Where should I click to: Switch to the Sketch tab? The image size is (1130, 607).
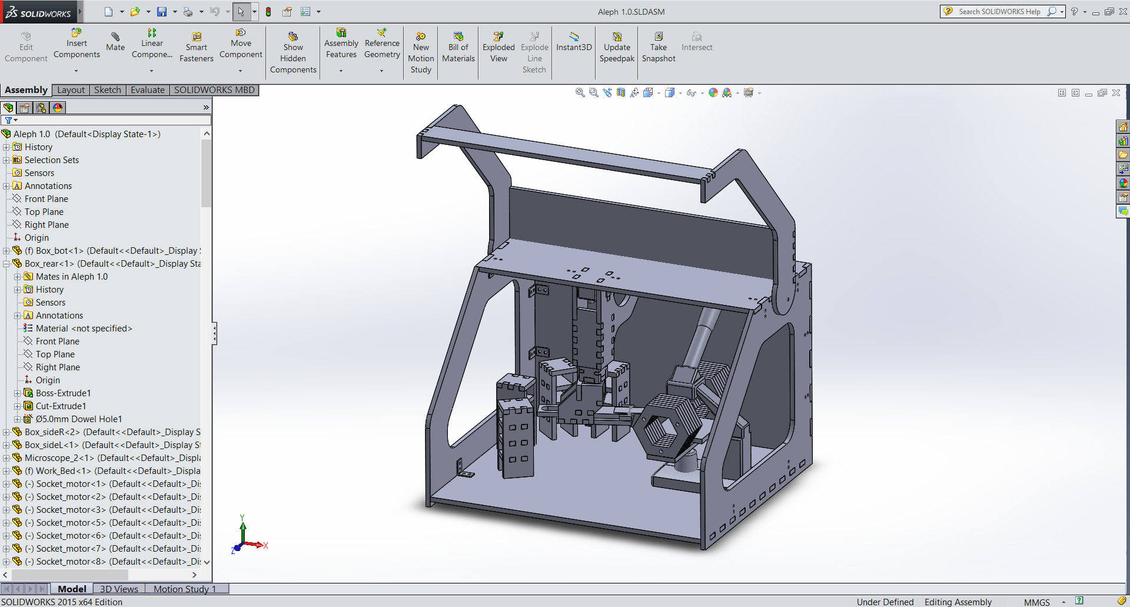click(x=108, y=89)
